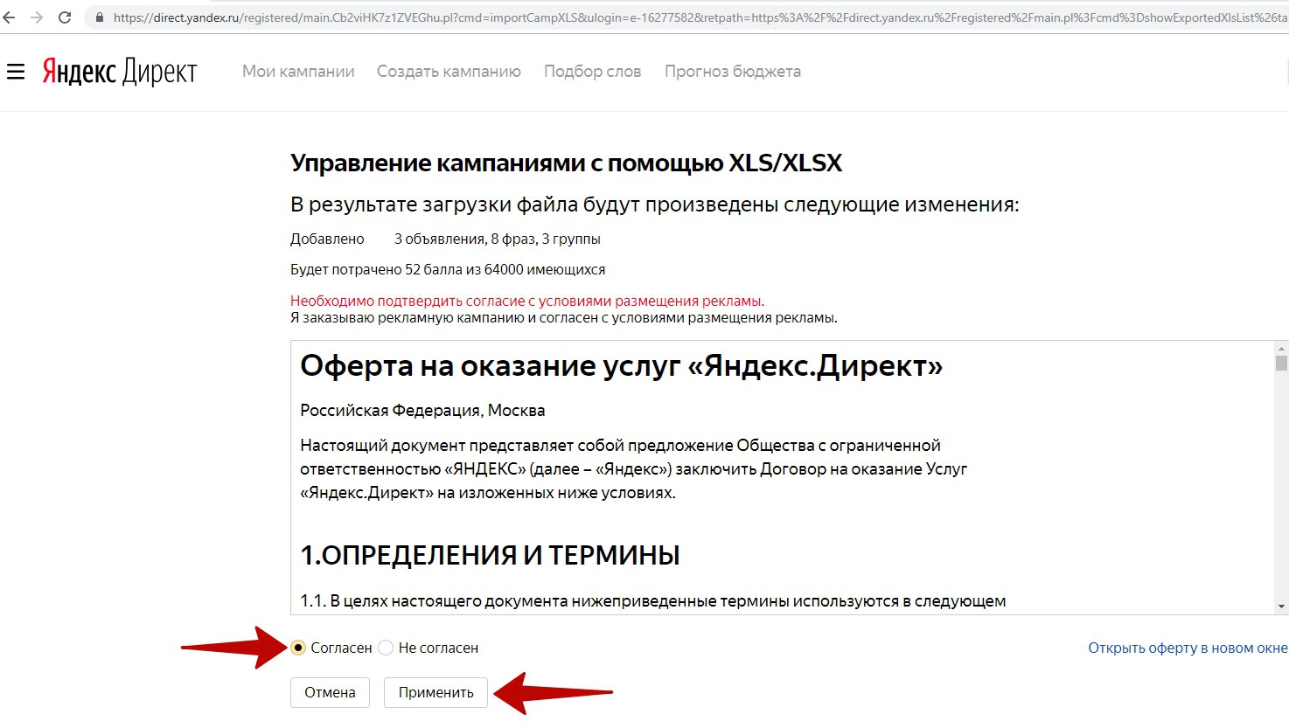Select the Не согласен radio button
The width and height of the screenshot is (1289, 728).
point(386,648)
